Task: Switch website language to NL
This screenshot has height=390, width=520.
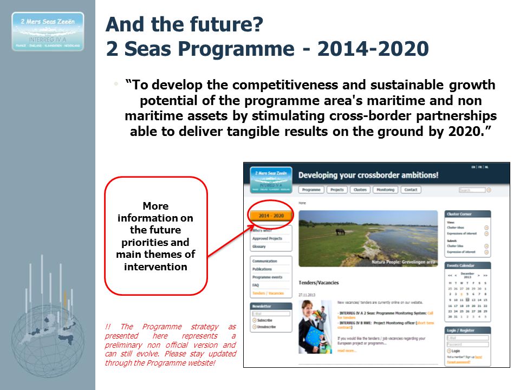Action: pyautogui.click(x=486, y=167)
